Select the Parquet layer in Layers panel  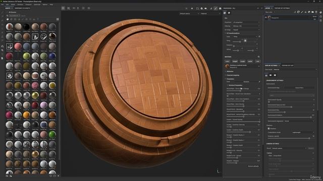(x=291, y=18)
